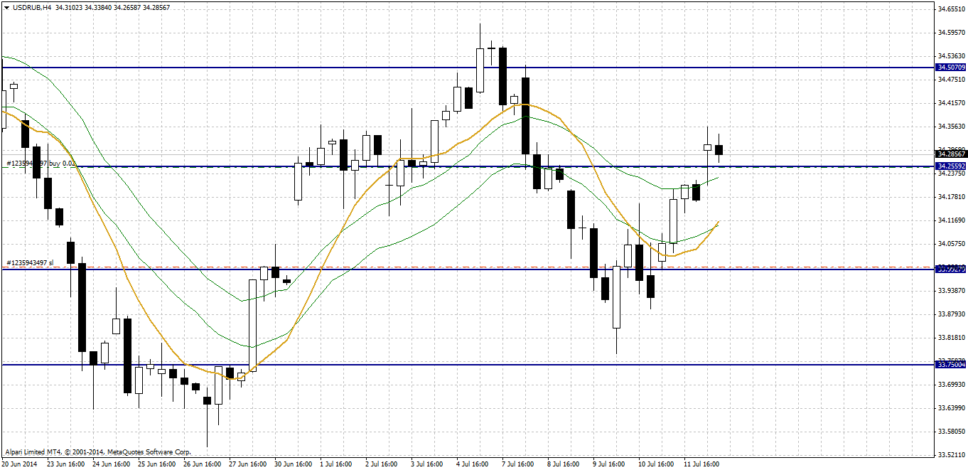Screen dimensions: 968x470
Task: Click the highlighted 34.25592 price label
Action: tap(951, 166)
